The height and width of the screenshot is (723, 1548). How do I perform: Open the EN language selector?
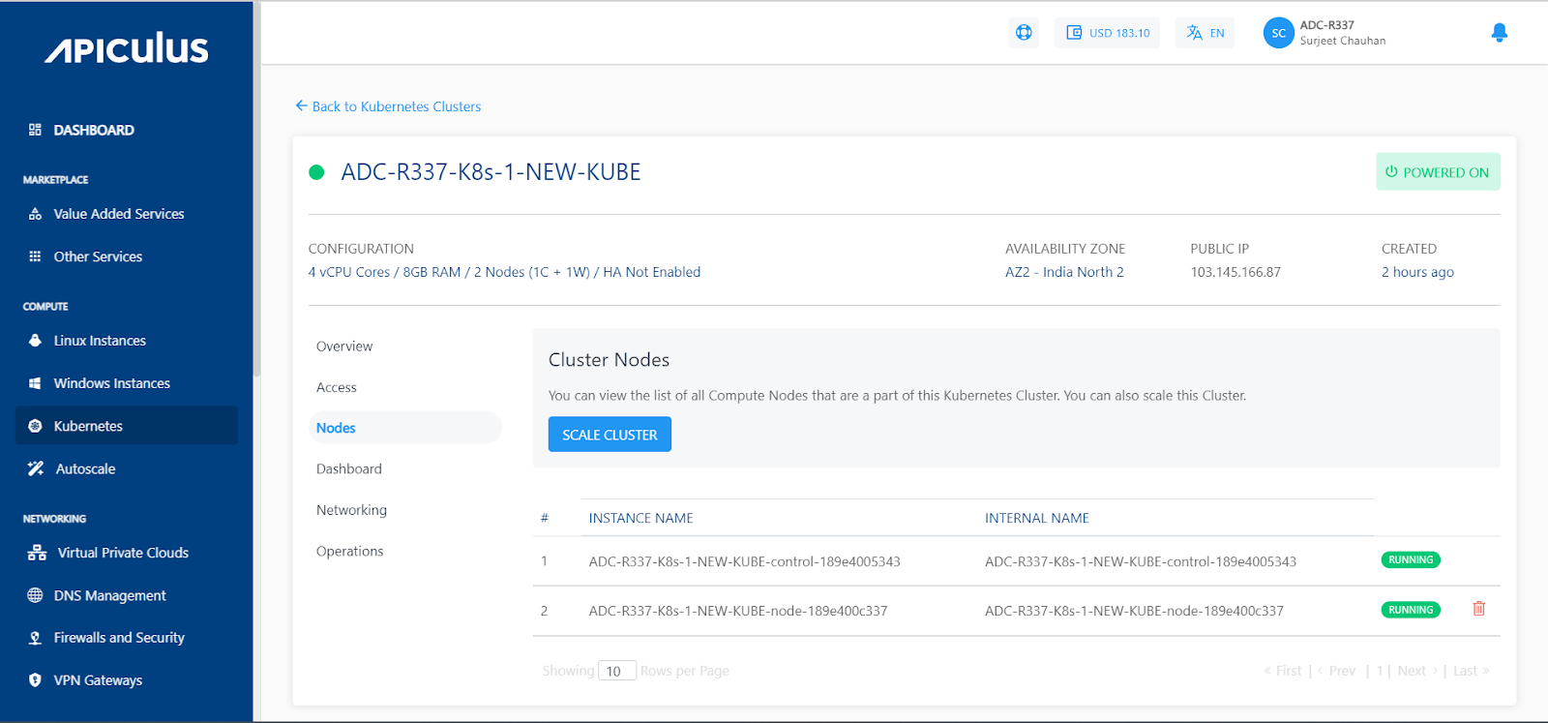click(1206, 33)
